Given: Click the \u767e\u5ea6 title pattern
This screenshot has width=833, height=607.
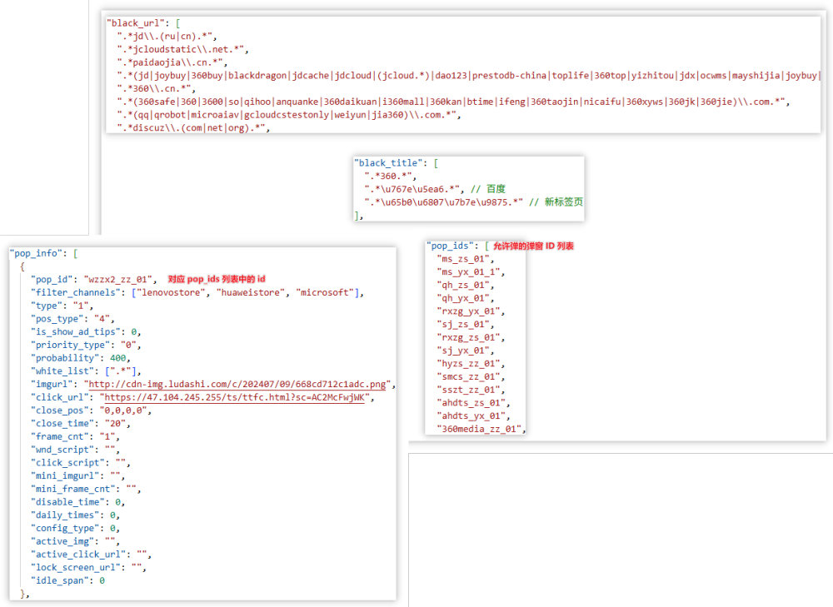Looking at the screenshot, I should click(x=412, y=189).
